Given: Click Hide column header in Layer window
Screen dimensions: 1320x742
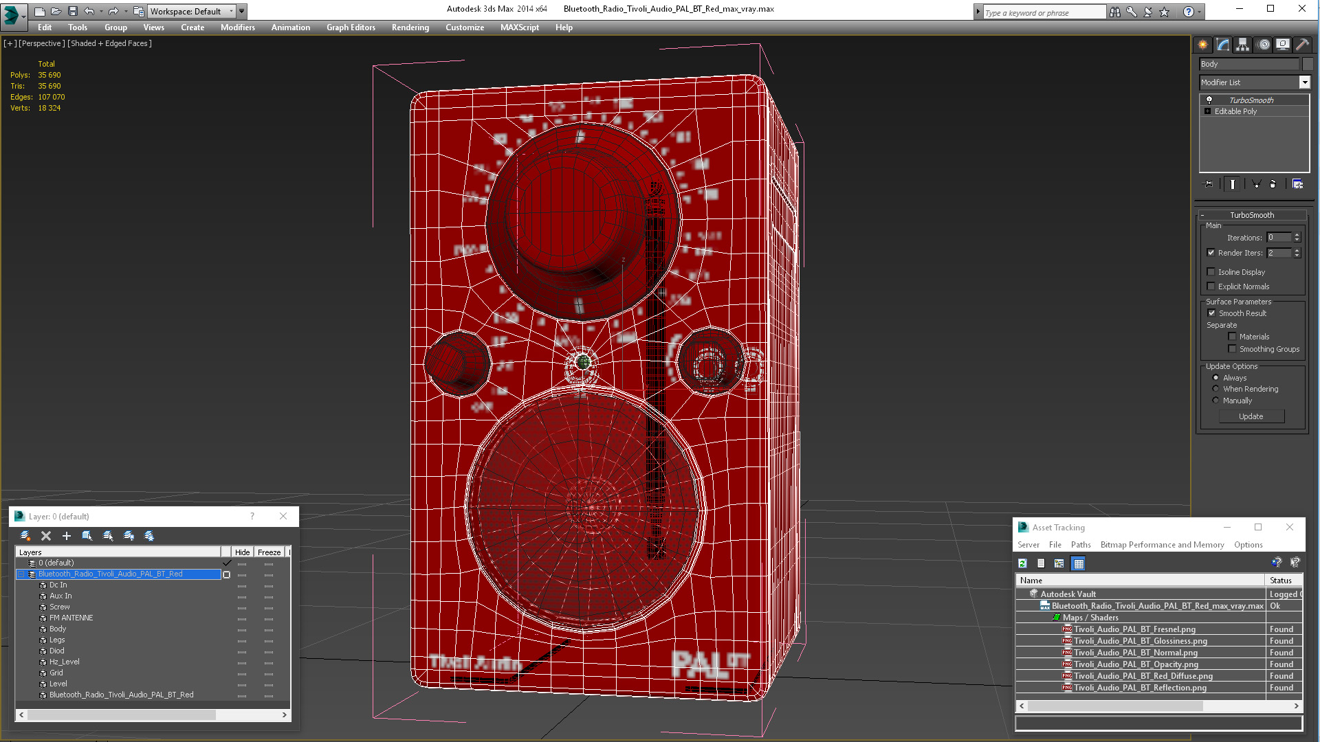Looking at the screenshot, I should pyautogui.click(x=242, y=552).
